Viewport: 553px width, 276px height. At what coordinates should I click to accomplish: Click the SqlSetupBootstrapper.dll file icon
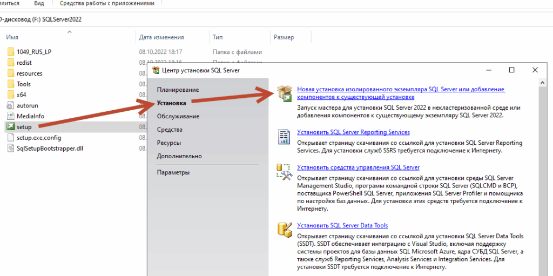click(x=11, y=148)
